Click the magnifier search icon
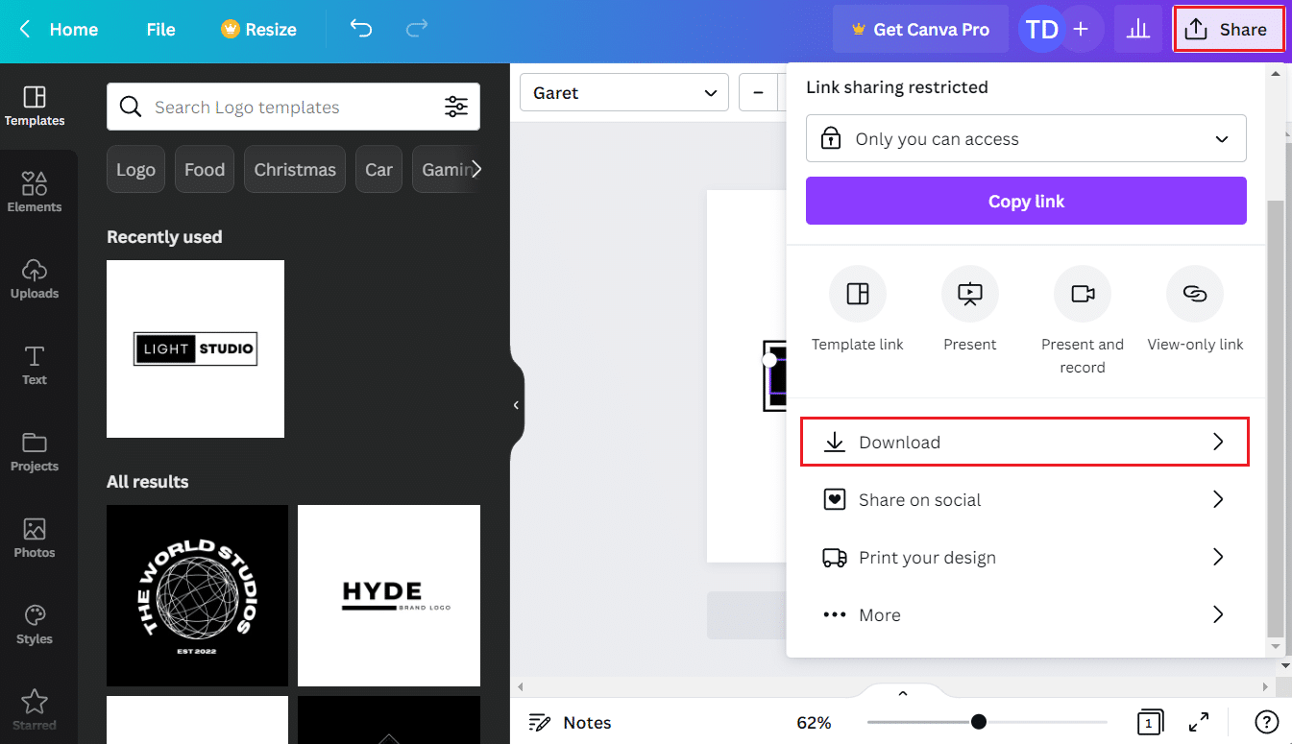The width and height of the screenshot is (1292, 744). point(131,107)
